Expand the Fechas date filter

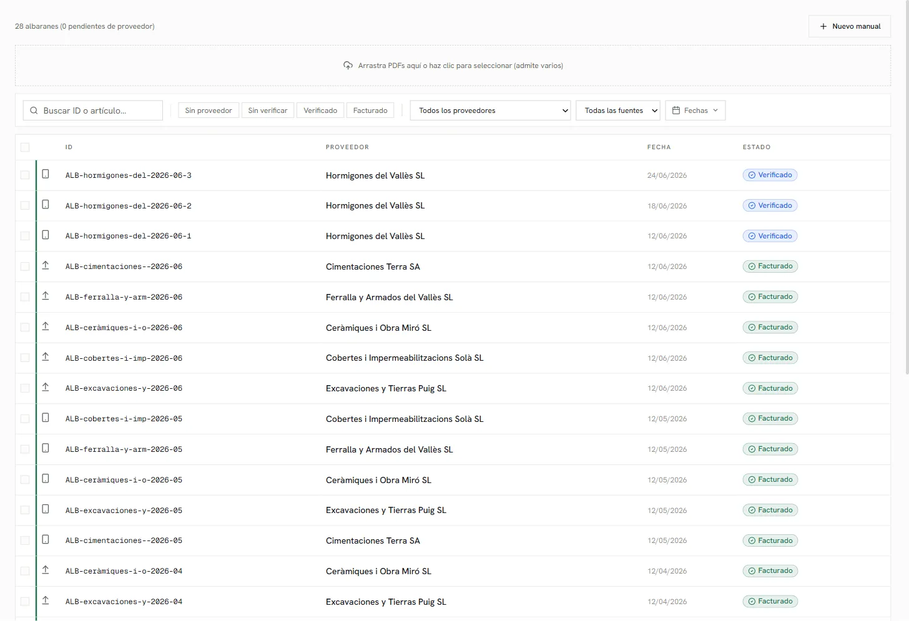[x=695, y=110]
